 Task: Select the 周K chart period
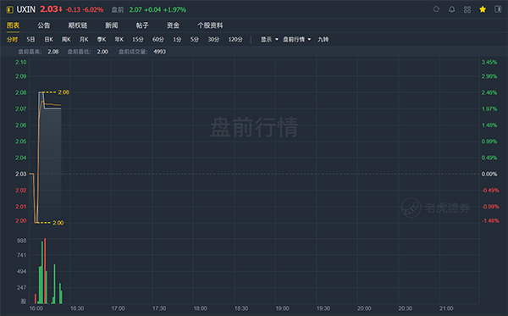click(66, 39)
